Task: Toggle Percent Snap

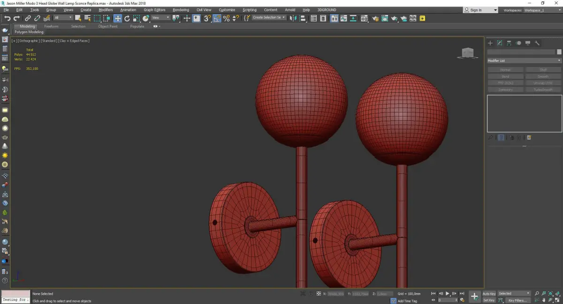Action: [226, 18]
